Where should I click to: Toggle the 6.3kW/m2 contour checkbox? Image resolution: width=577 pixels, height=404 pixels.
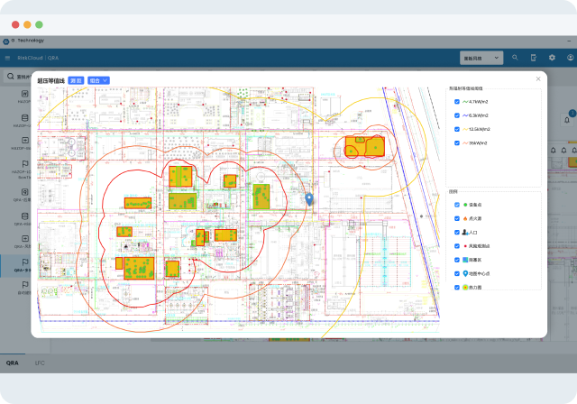click(457, 115)
